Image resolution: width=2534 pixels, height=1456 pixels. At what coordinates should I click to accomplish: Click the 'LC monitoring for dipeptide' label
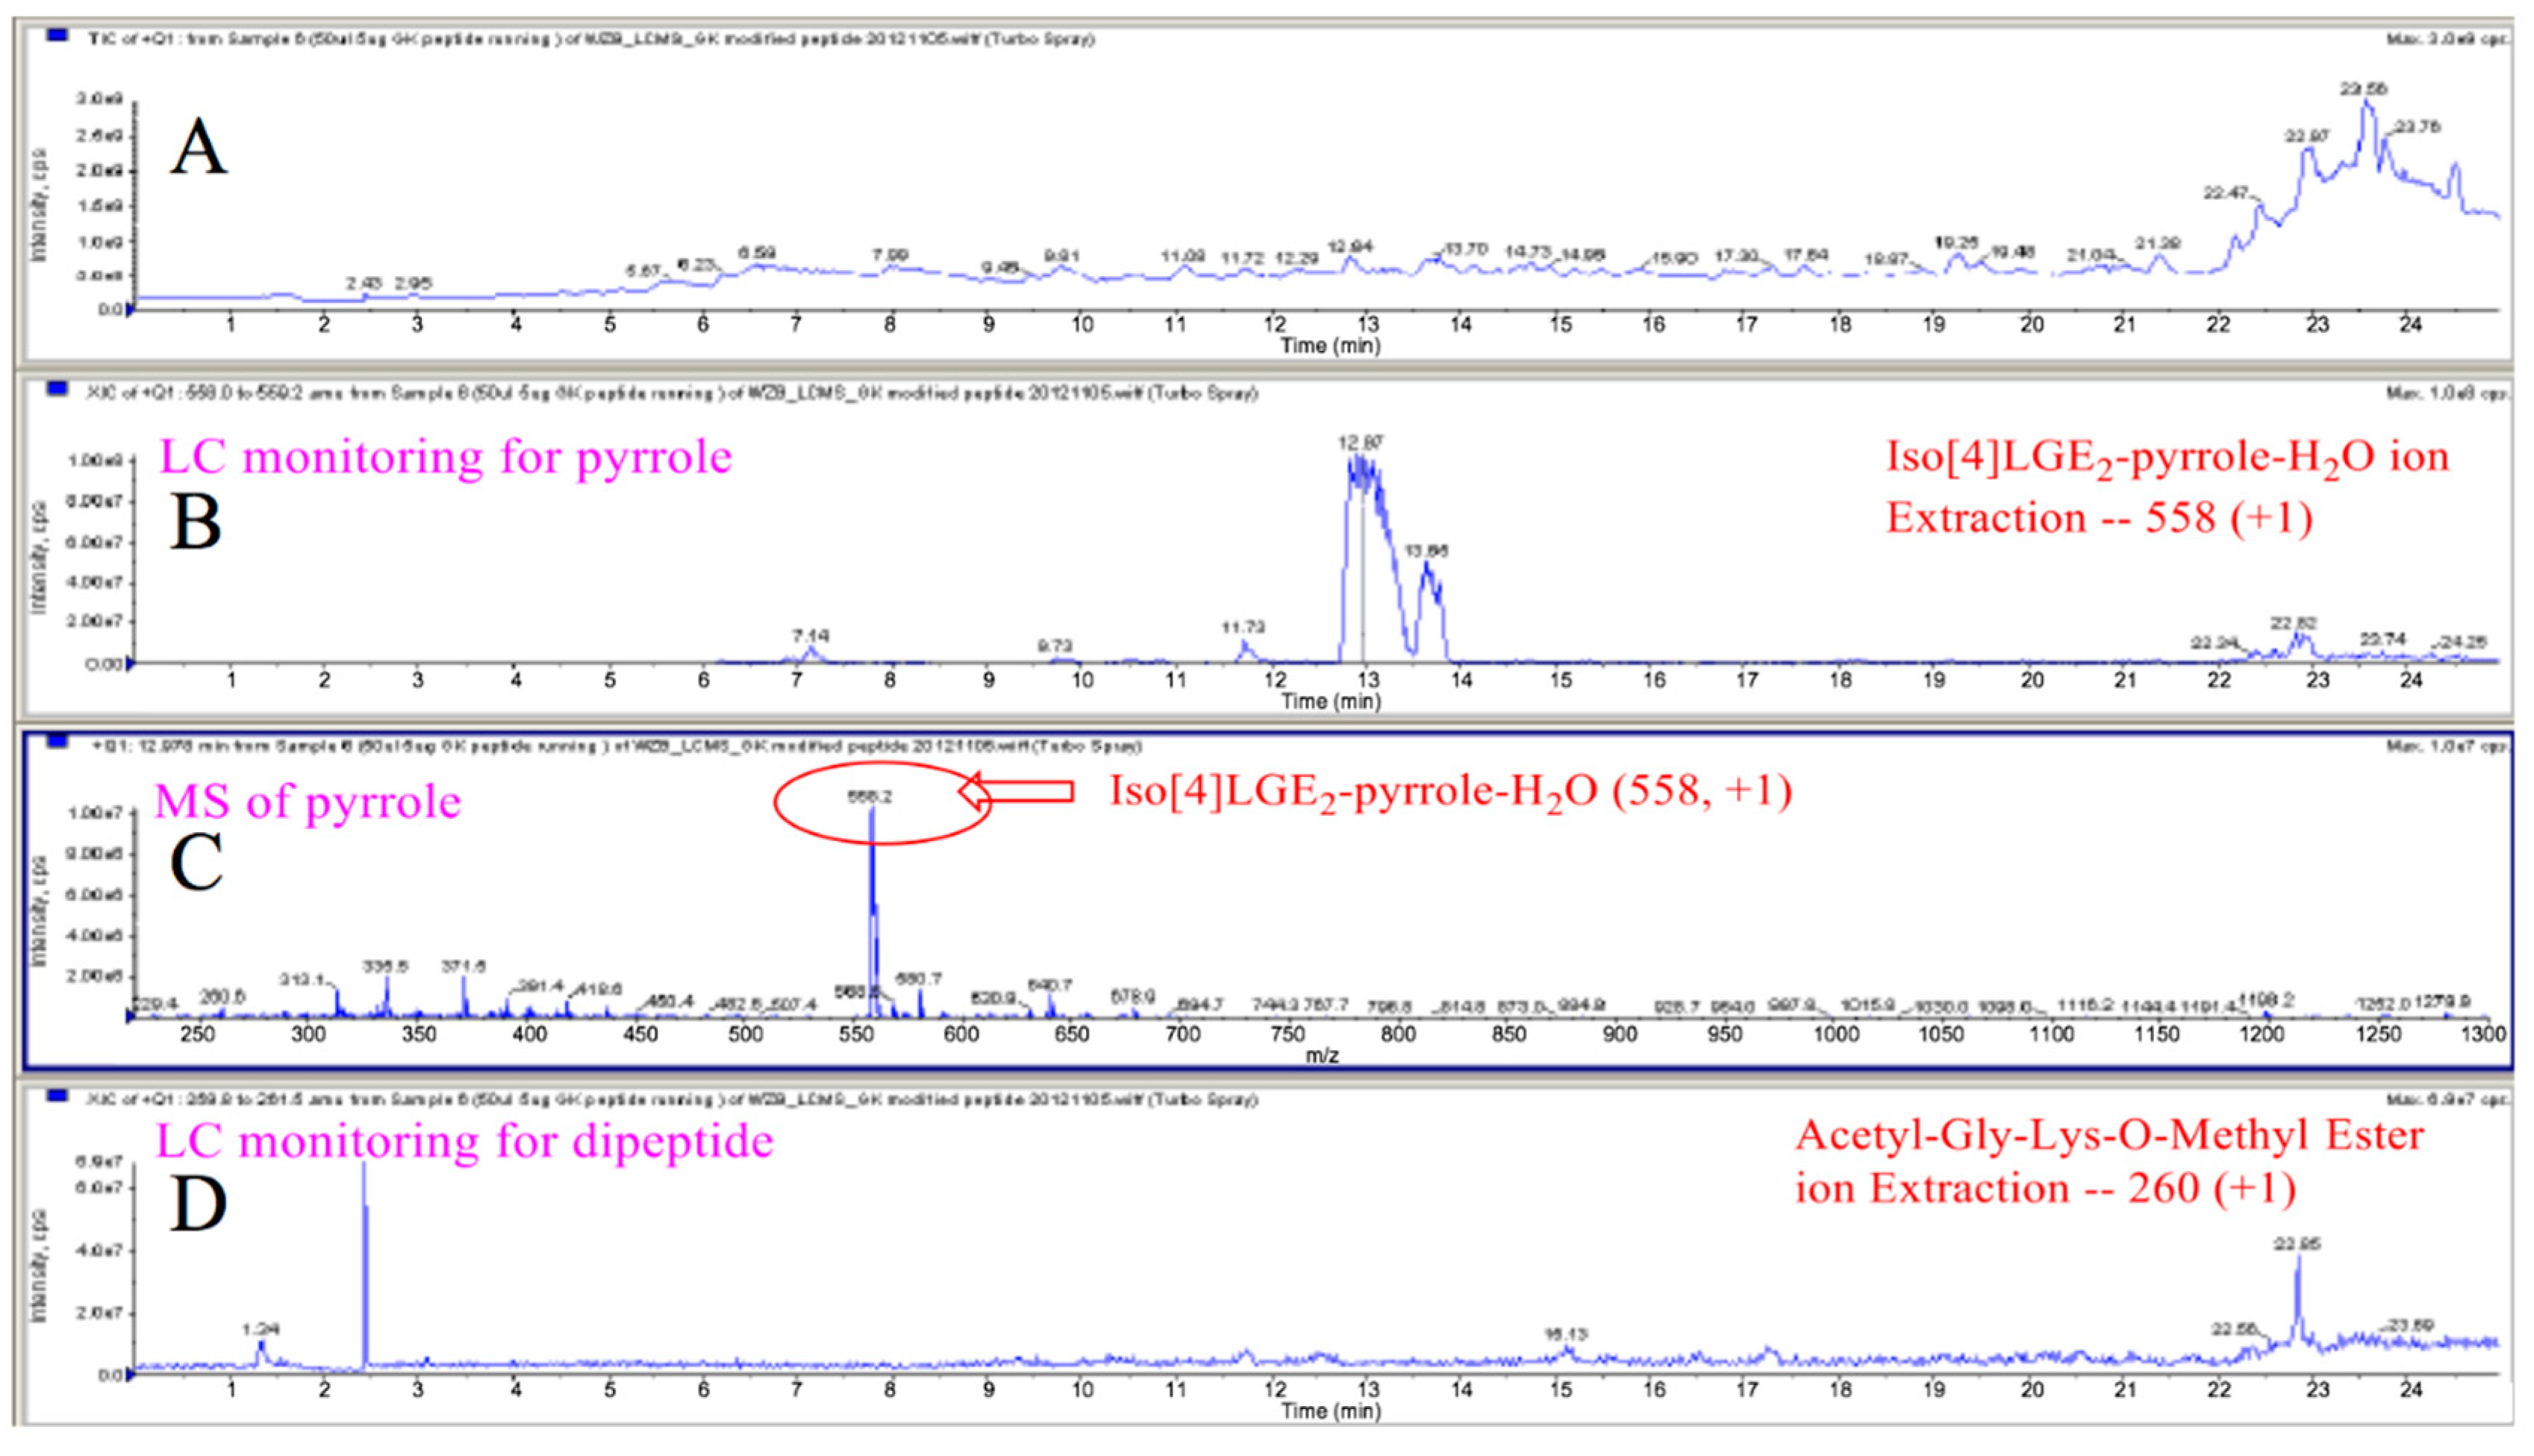[464, 1141]
